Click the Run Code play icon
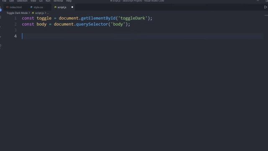This screenshot has width=268, height=151. (x=265, y=7)
